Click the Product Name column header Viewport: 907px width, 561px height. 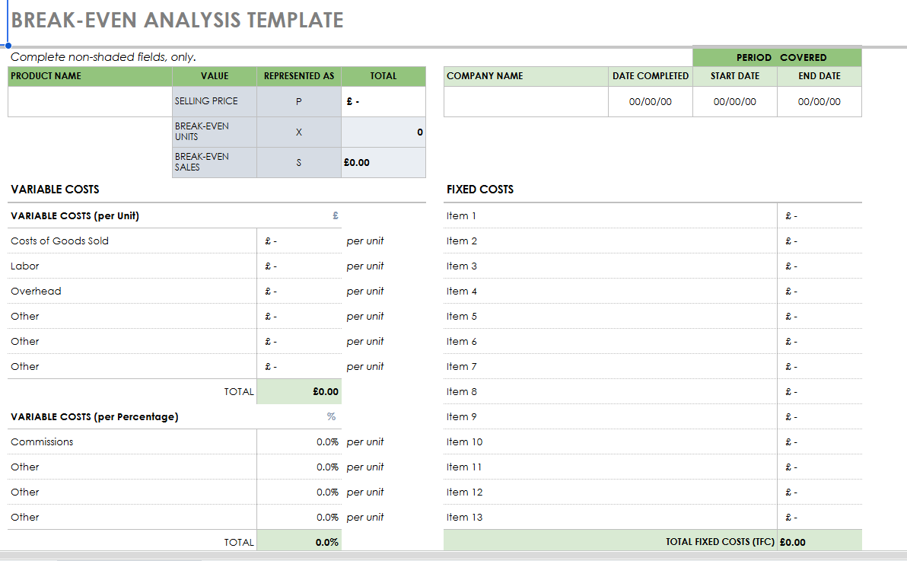91,76
